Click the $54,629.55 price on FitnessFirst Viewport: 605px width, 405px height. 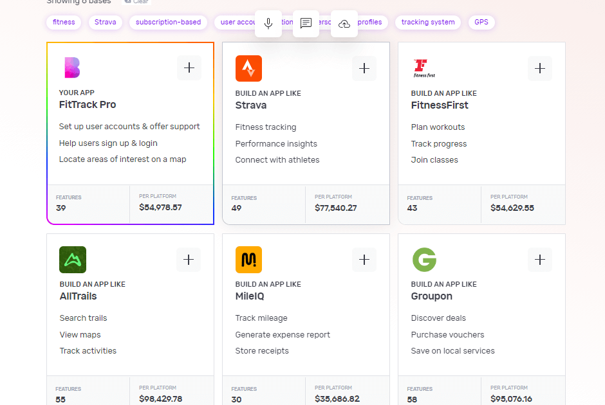pyautogui.click(x=512, y=208)
